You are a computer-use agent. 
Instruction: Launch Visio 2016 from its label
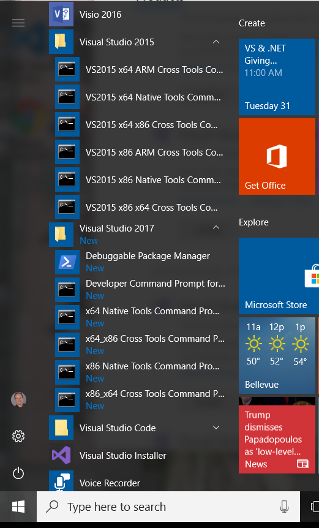coord(100,14)
